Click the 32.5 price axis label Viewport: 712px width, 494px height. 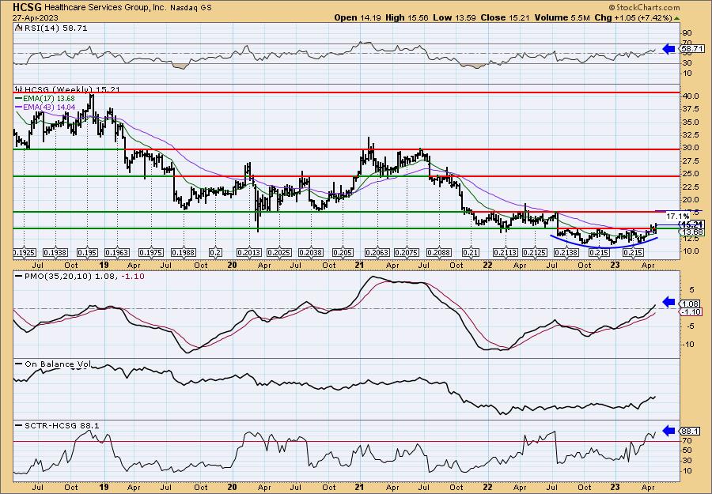(x=689, y=135)
